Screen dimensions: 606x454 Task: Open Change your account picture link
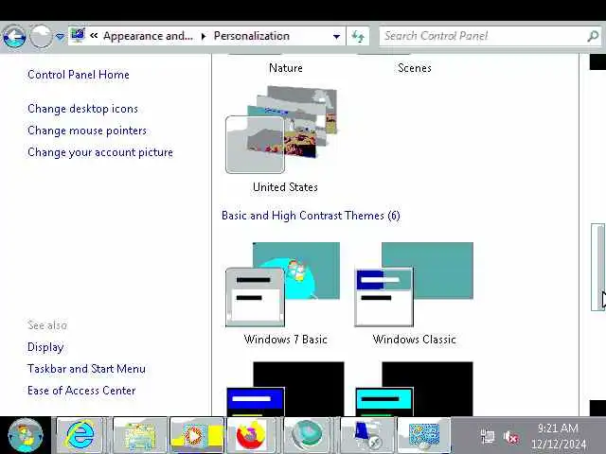(x=100, y=152)
